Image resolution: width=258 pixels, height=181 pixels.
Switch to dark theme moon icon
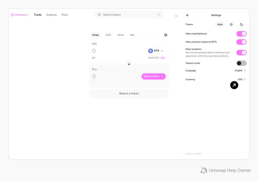click(x=241, y=24)
